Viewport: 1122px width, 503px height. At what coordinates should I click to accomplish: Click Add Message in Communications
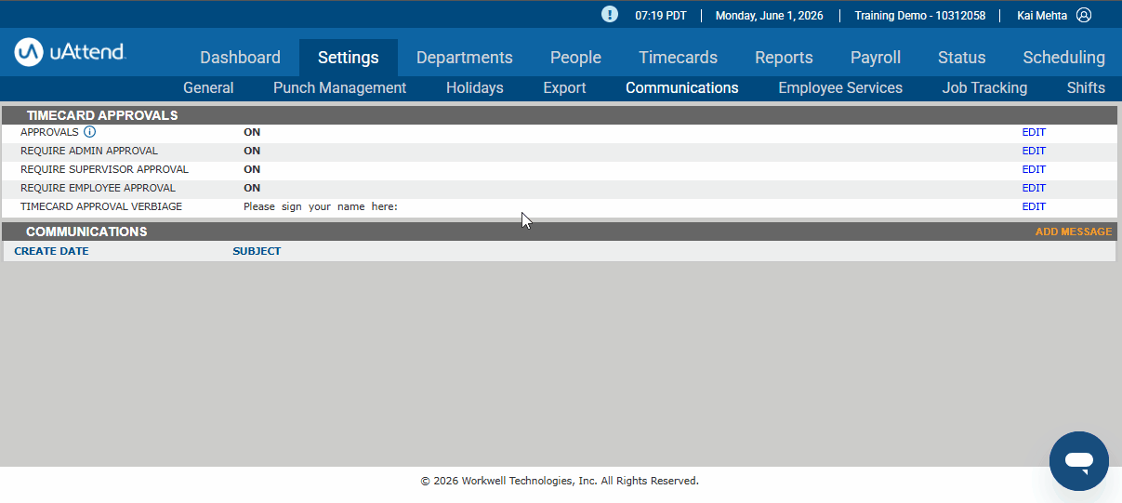pos(1074,232)
